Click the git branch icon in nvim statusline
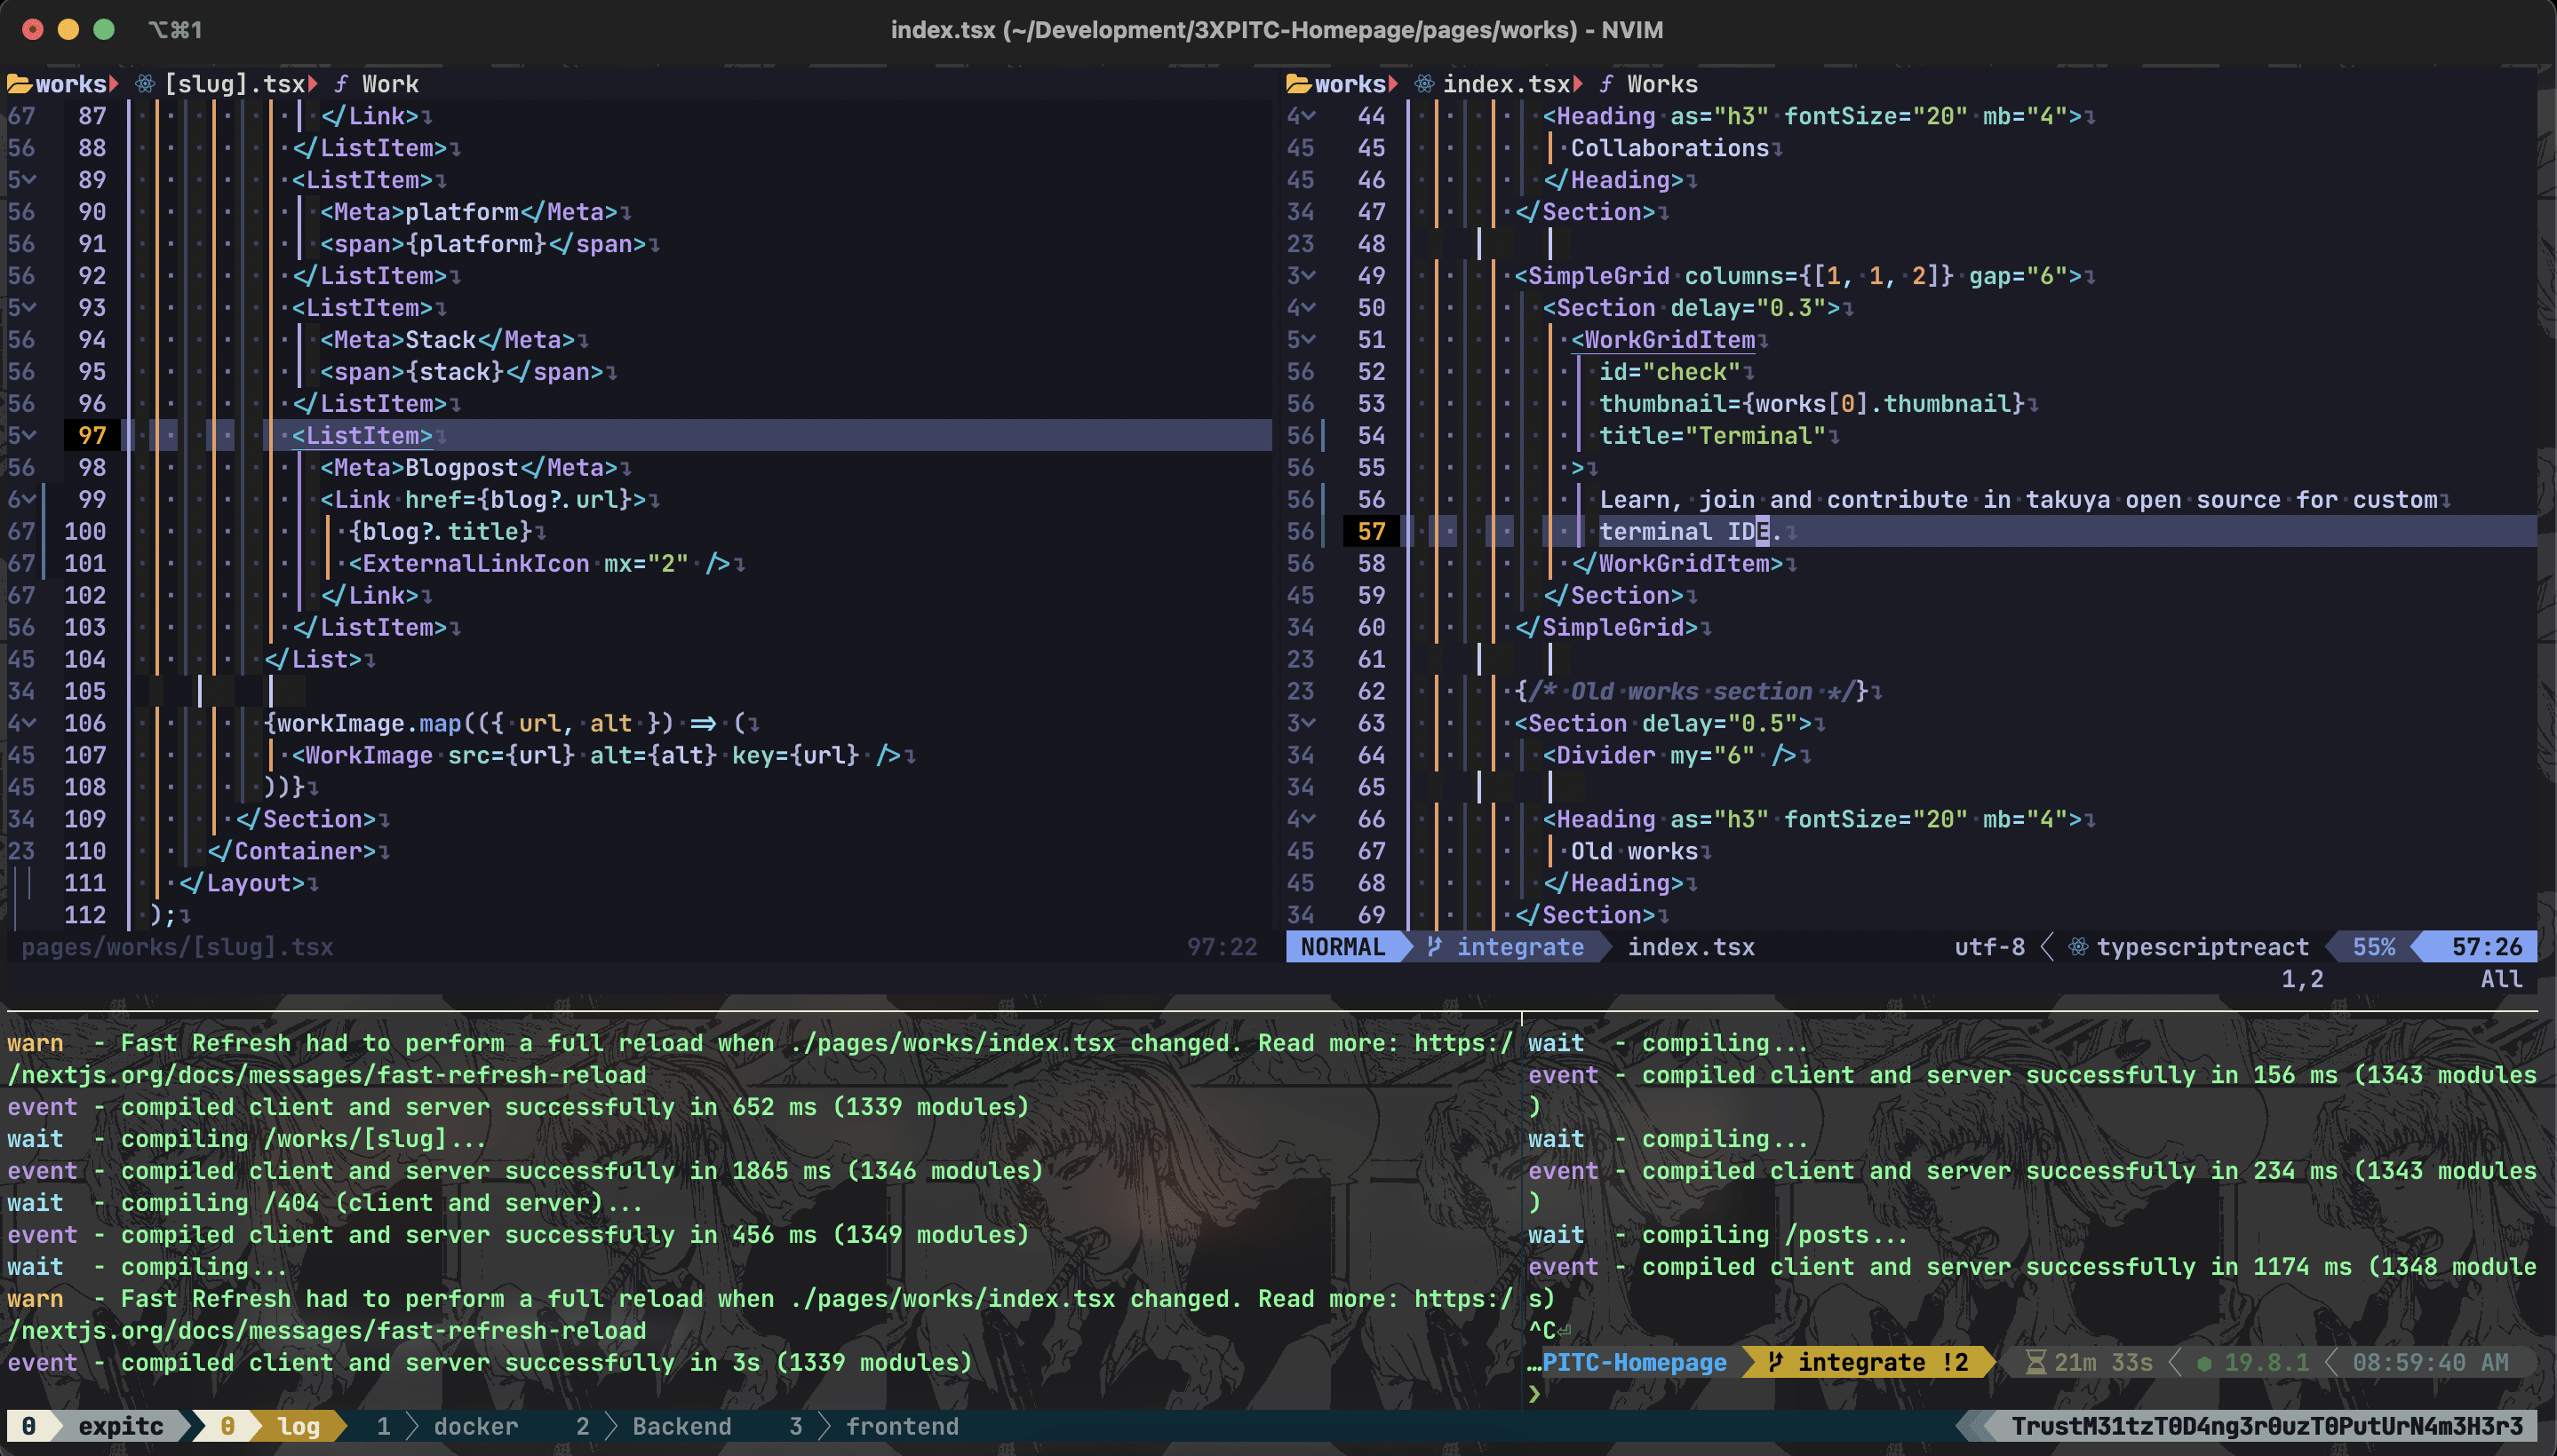 click(x=1434, y=947)
